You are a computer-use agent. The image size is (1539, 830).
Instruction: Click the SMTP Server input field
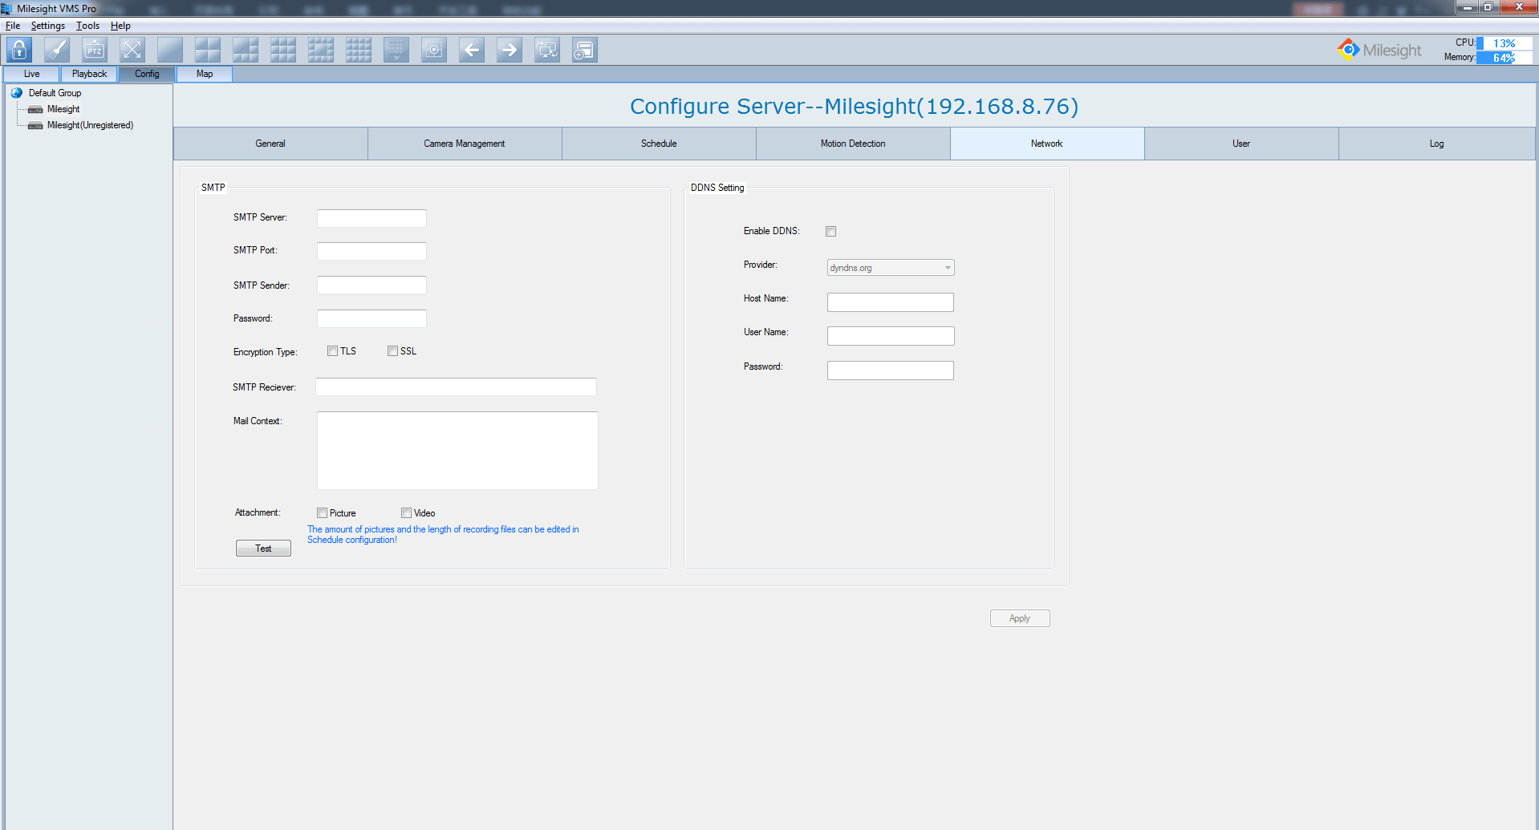(372, 218)
